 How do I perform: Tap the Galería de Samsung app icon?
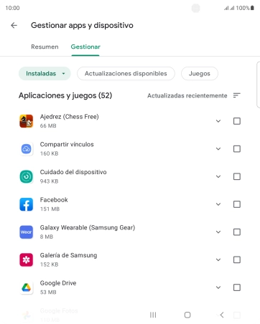[x=26, y=259]
